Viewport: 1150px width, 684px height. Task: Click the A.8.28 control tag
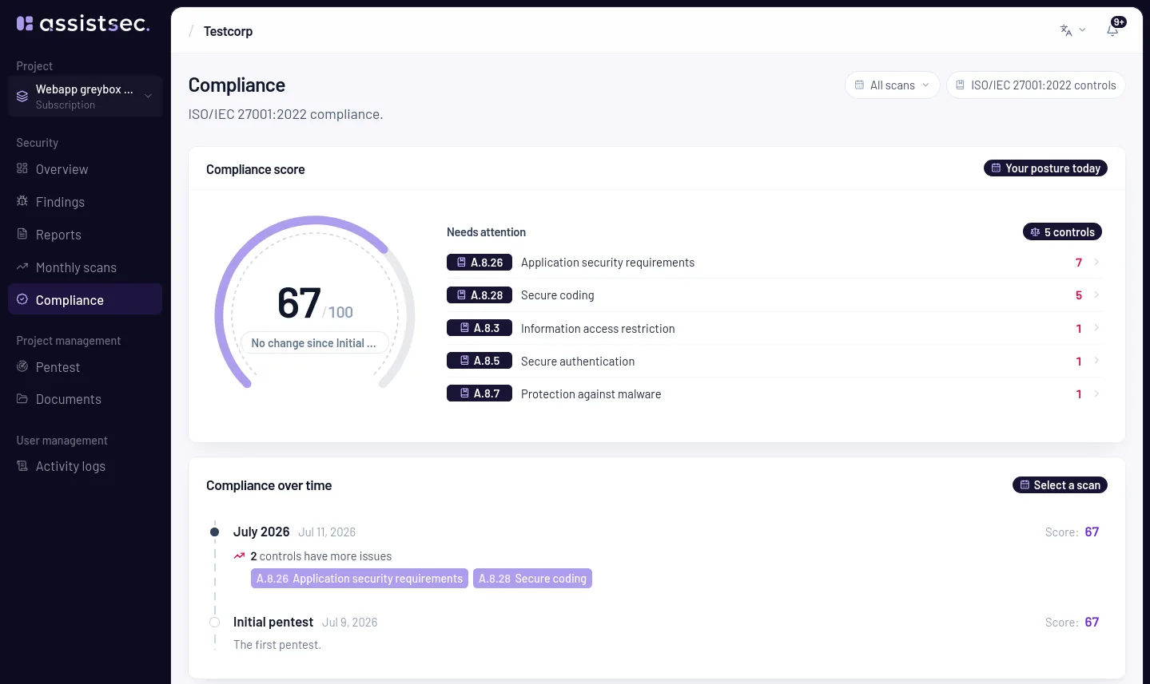[x=479, y=295]
